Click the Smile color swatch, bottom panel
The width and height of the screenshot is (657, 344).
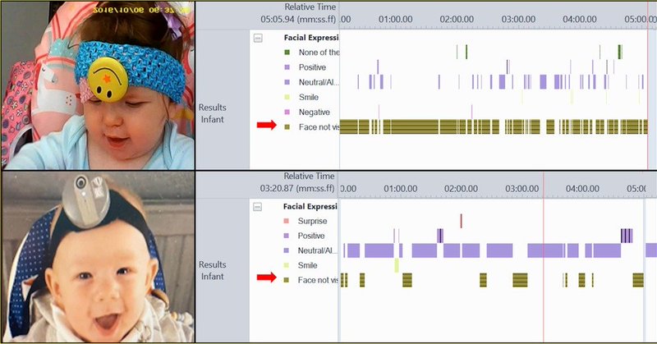(286, 265)
